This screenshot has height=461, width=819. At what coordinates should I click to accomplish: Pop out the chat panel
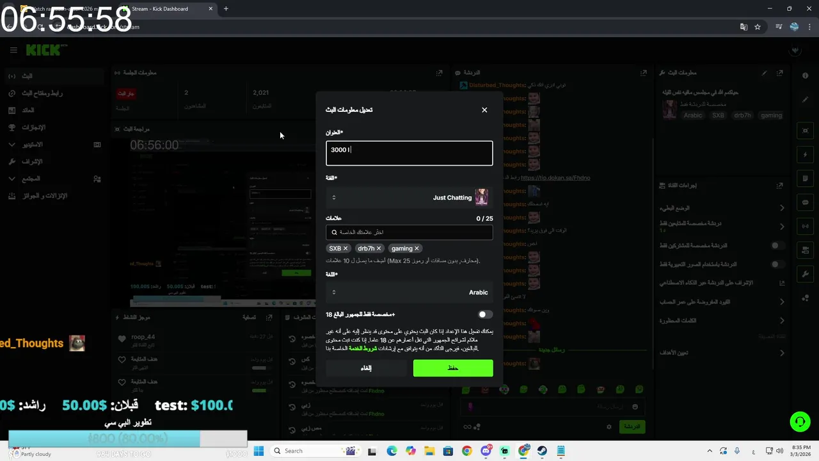[643, 73]
